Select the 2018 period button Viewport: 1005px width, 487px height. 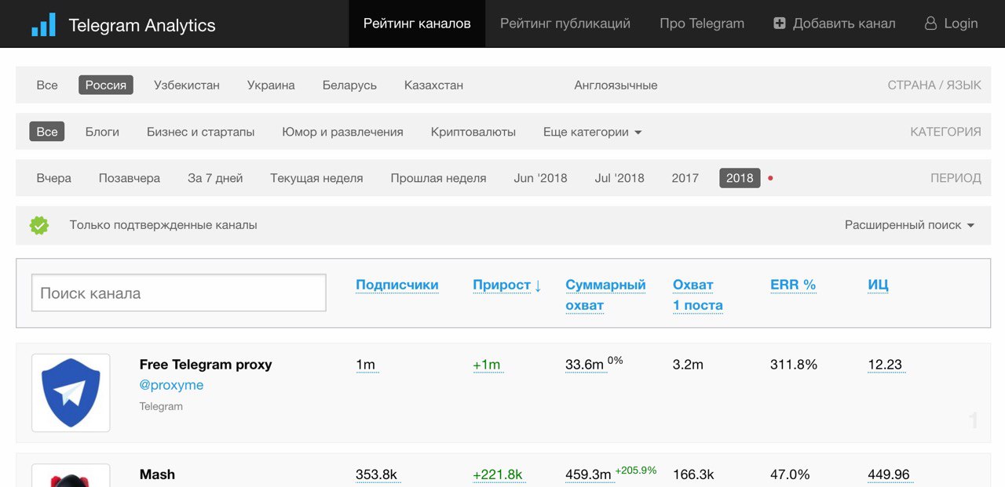click(740, 178)
